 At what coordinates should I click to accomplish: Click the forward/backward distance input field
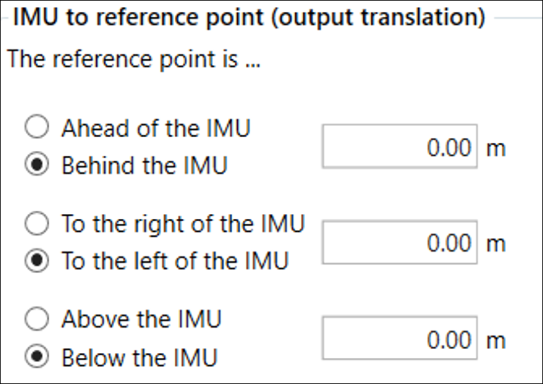pyautogui.click(x=399, y=147)
